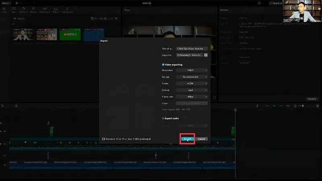322x181 pixels.
Task: Click the filter icon next to All
Action: tap(116, 19)
